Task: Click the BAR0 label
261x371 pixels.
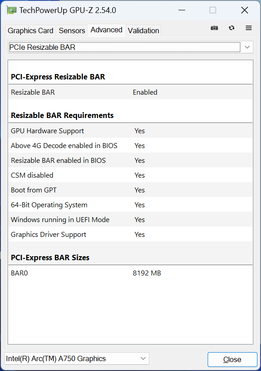Action: pos(19,273)
